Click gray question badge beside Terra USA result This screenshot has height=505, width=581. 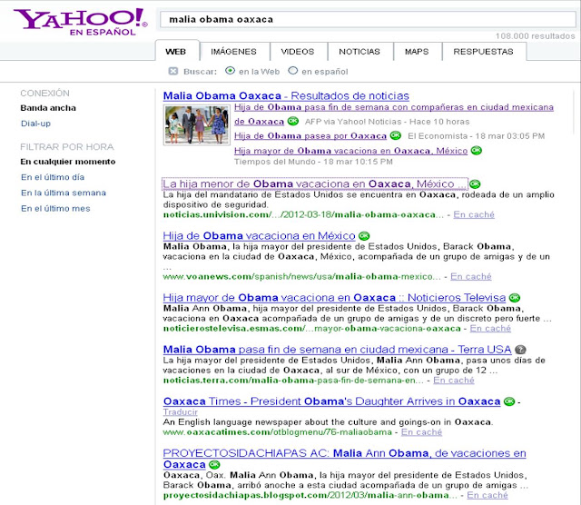tap(520, 350)
